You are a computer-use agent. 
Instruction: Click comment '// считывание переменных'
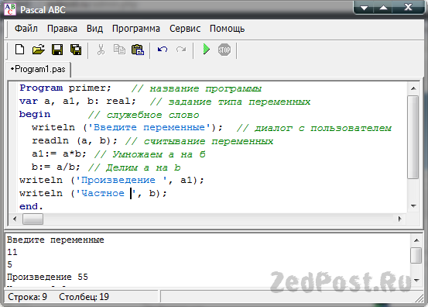199,141
